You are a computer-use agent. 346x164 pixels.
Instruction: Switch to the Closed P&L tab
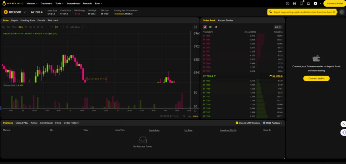(x=22, y=123)
